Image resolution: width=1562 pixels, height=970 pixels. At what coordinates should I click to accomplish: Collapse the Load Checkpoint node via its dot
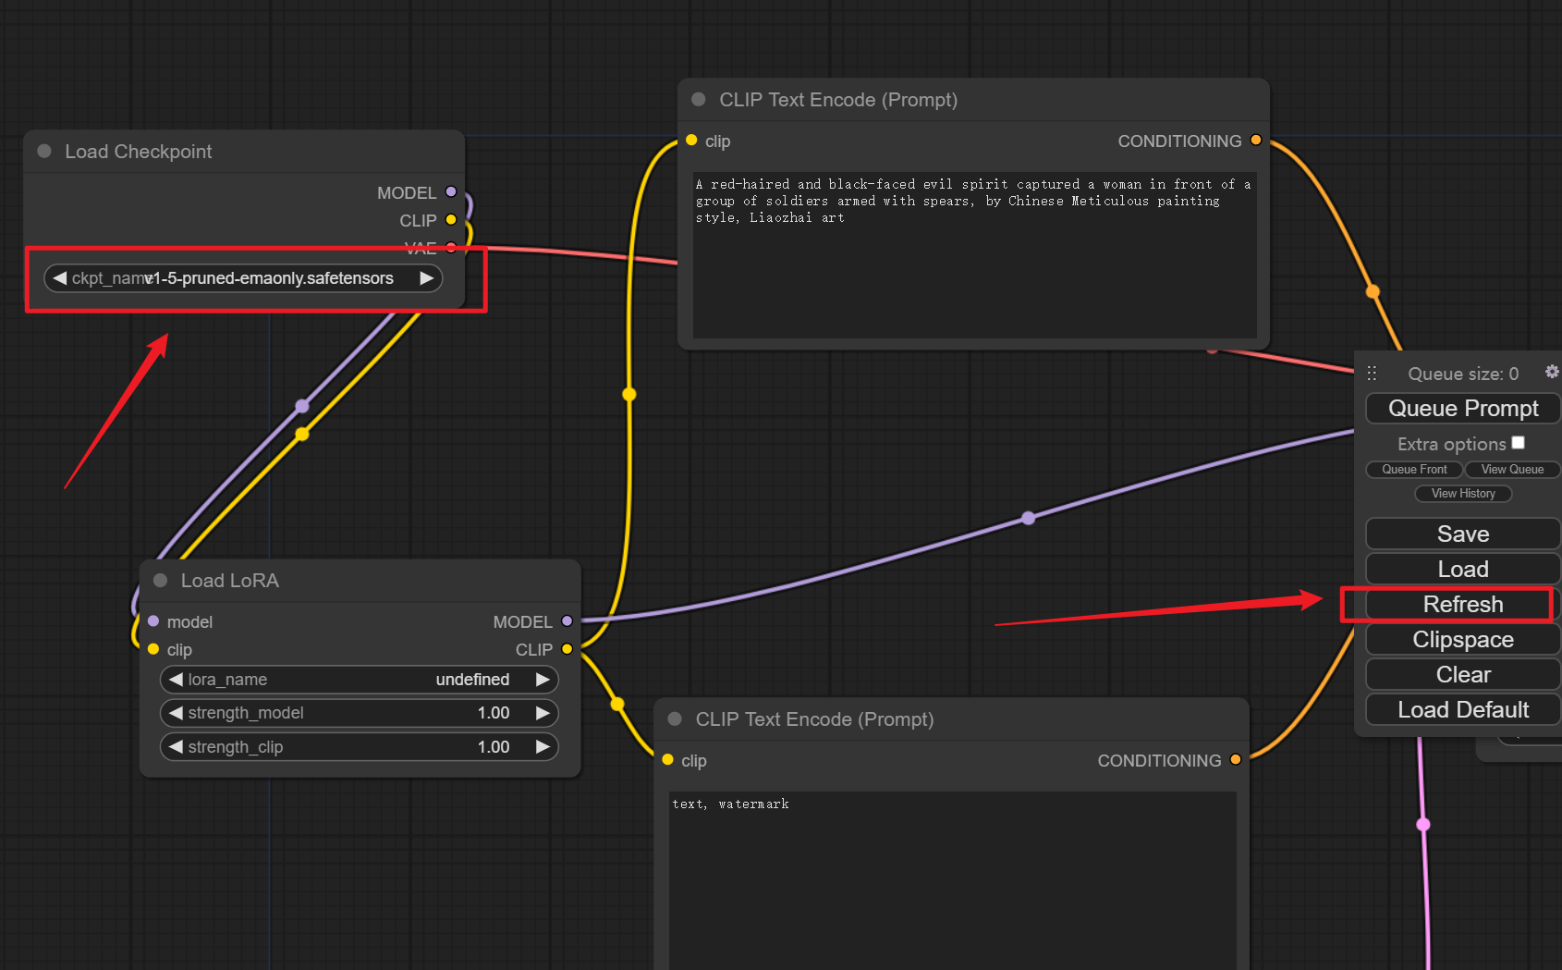tap(44, 152)
